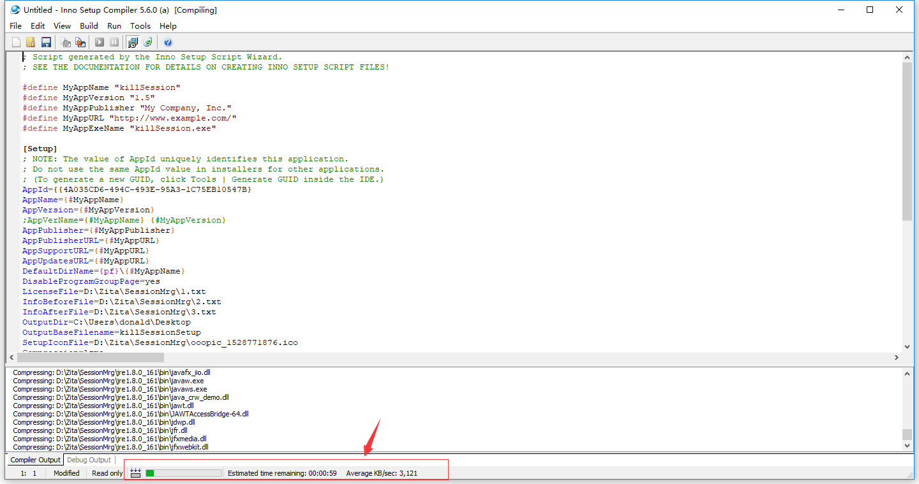Click the "1: 1" cursor position in status bar
This screenshot has width=919, height=484.
(29, 473)
